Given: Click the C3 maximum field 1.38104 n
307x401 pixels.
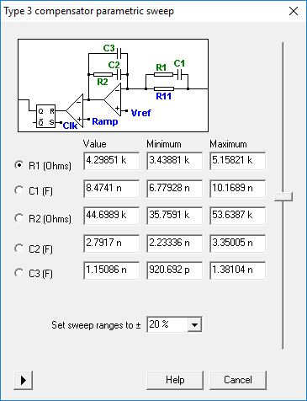Looking at the screenshot, I should click(237, 270).
